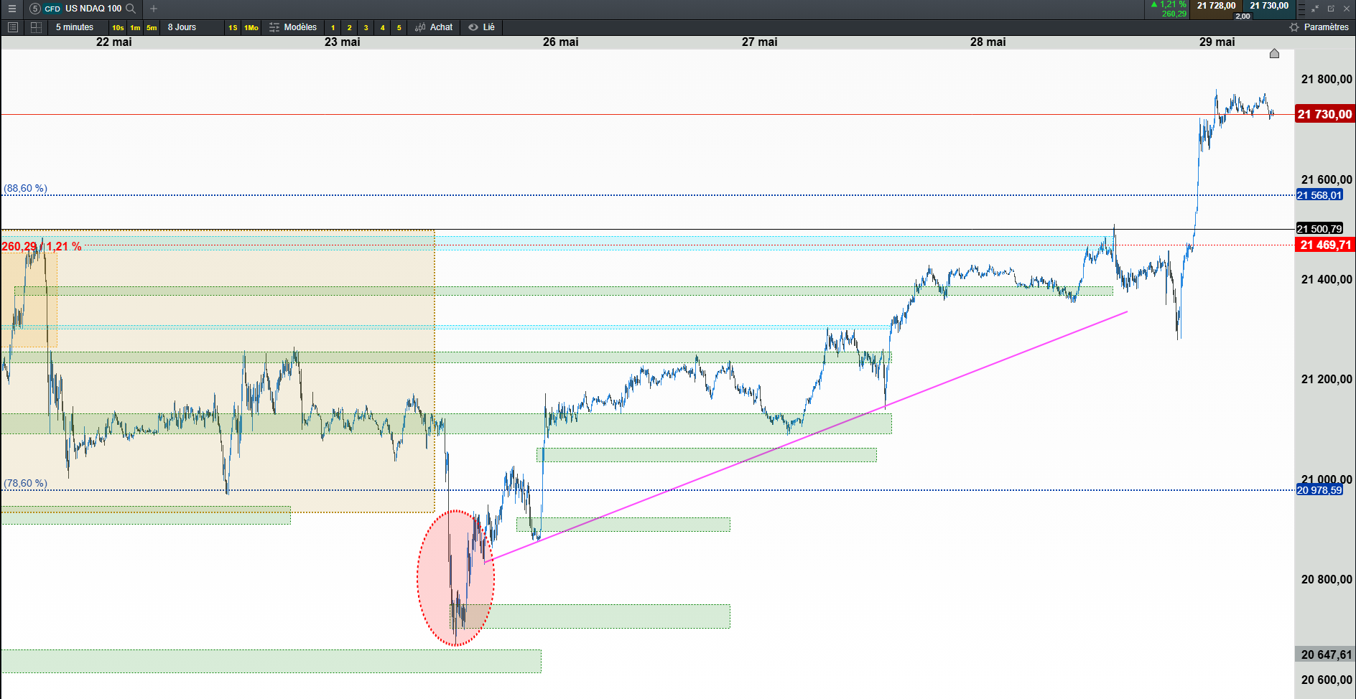This screenshot has width=1356, height=699.
Task: Click the 21 728,00 sell price button
Action: (1216, 6)
